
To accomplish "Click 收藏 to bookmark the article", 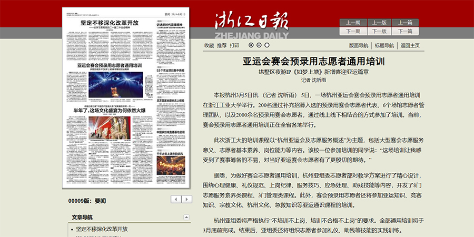I will (x=209, y=46).
